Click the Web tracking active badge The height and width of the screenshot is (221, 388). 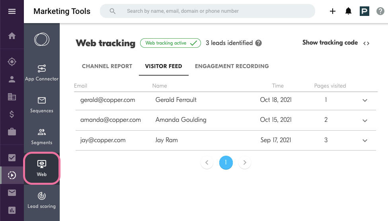(170, 43)
